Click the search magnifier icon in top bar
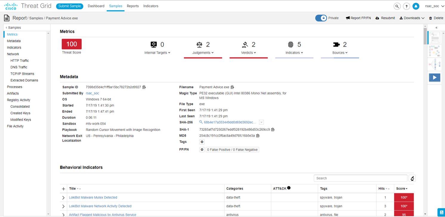This screenshot has height=217, width=445. tap(397, 6)
